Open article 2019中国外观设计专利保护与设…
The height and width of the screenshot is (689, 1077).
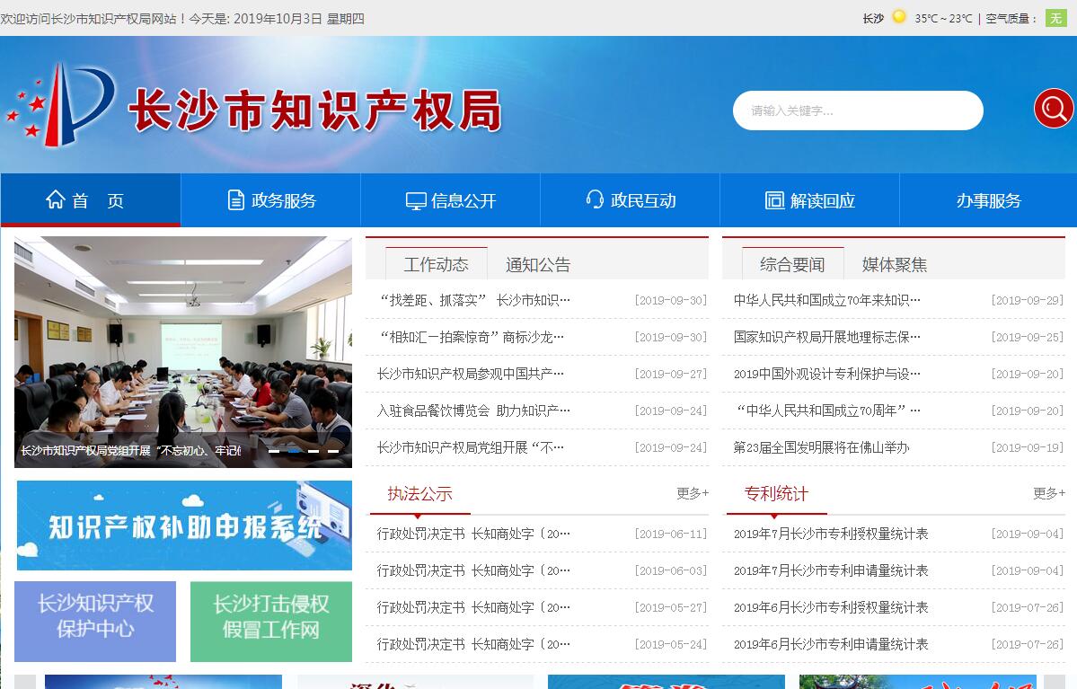coord(827,374)
